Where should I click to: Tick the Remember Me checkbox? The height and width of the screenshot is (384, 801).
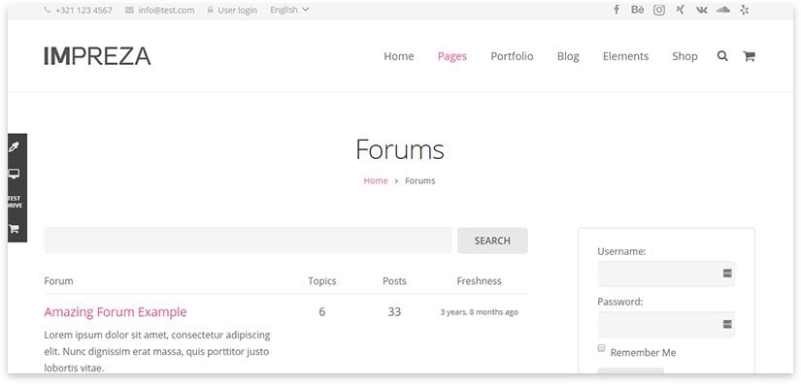(x=601, y=348)
